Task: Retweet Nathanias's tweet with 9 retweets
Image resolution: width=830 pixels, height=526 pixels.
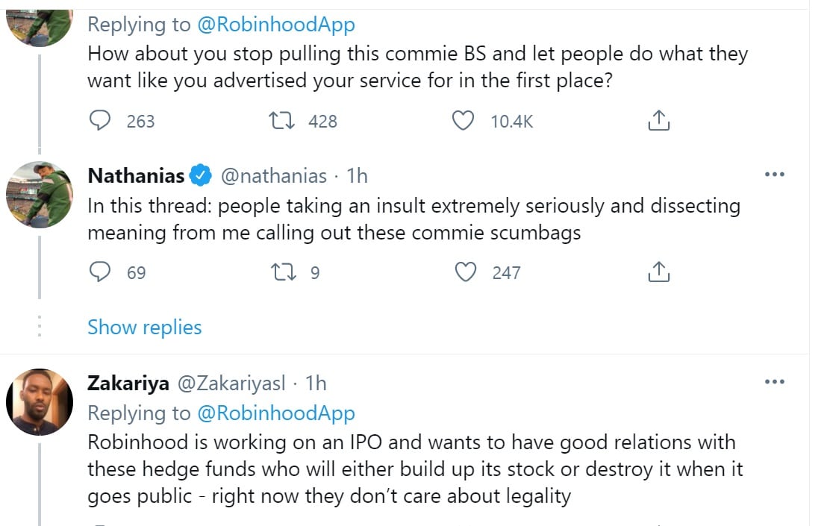Action: 281,272
